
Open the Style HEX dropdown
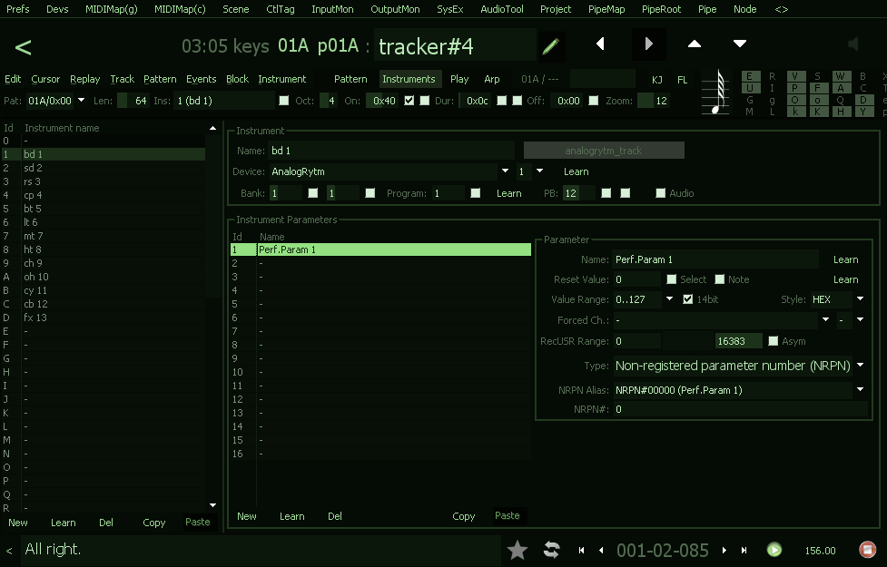click(859, 299)
